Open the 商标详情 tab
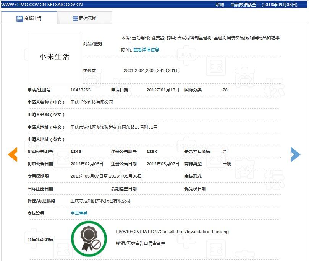 [x=29, y=18]
